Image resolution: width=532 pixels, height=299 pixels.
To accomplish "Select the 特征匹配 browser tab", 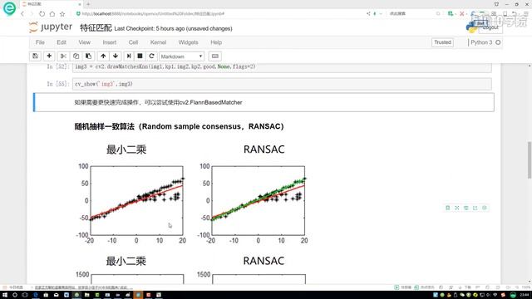I will [51, 4].
